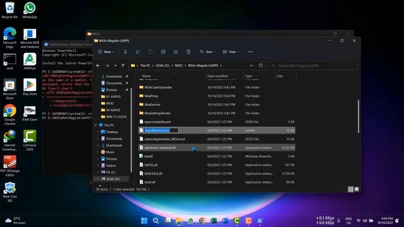
Task: Click the Search WSA+Magisk+GAPPS field
Action: coord(313,66)
